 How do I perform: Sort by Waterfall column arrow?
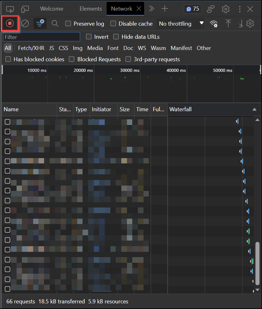[x=254, y=109]
